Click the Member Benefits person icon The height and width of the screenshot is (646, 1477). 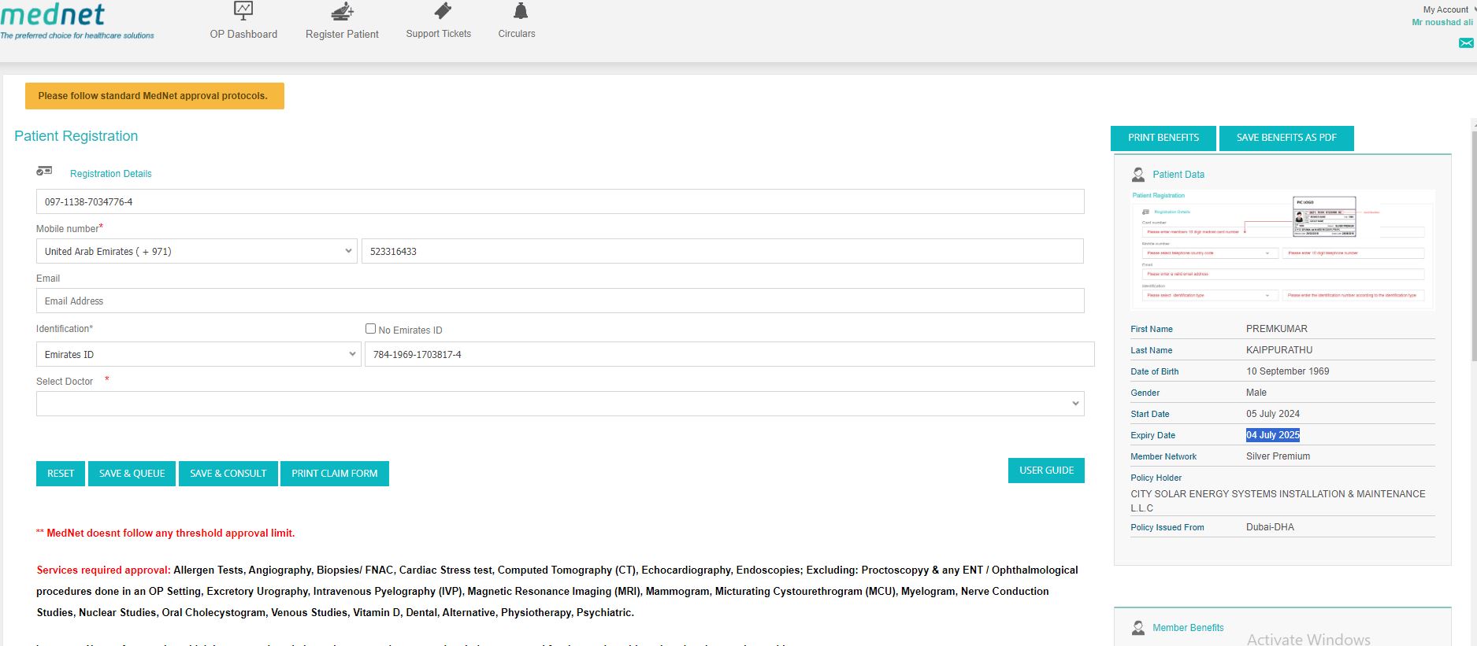click(x=1138, y=628)
